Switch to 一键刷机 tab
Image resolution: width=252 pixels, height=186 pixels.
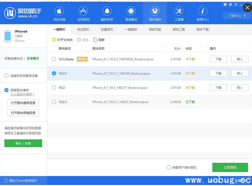click(59, 29)
